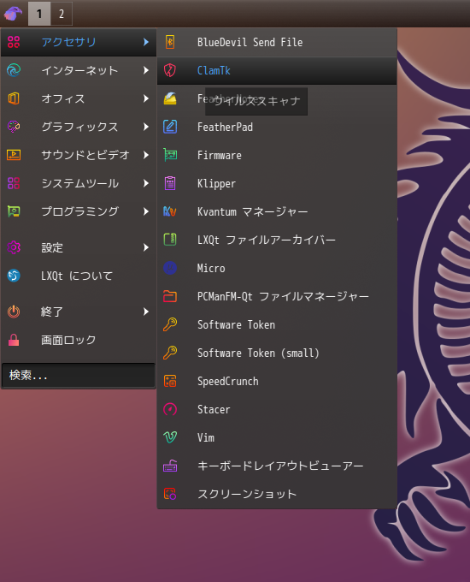Image resolution: width=470 pixels, height=582 pixels.
Task: Choose 画面ロック to lock screen
Action: click(x=79, y=340)
